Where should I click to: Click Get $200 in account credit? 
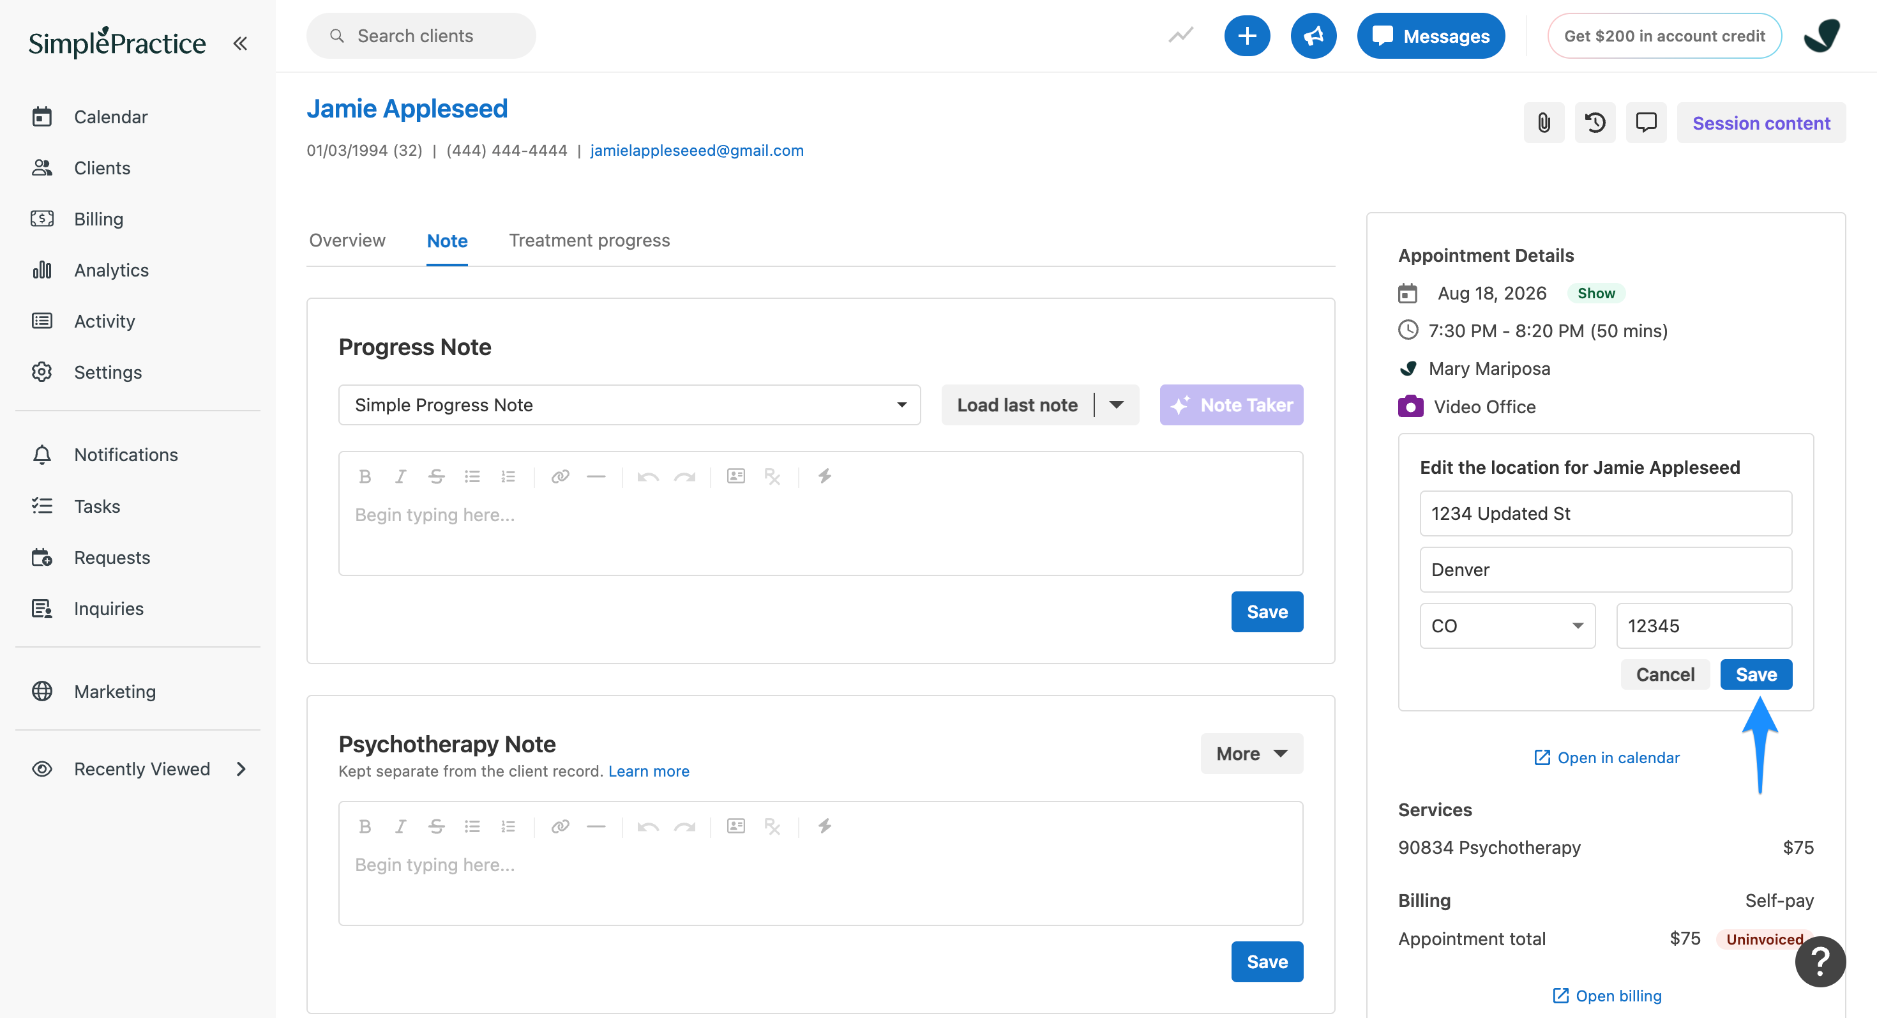click(1664, 36)
